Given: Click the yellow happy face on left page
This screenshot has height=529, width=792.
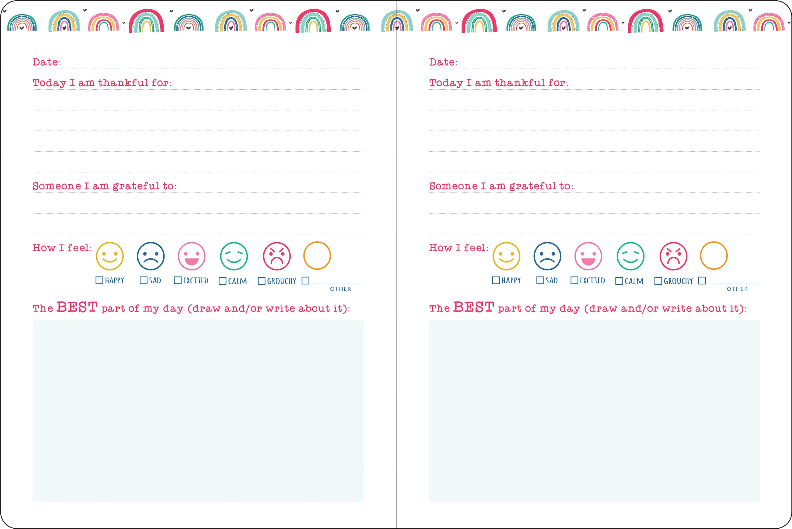Looking at the screenshot, I should (x=110, y=256).
